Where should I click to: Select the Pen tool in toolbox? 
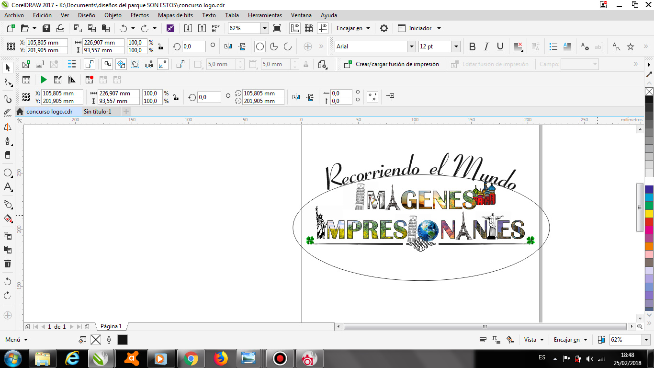pos(7,141)
